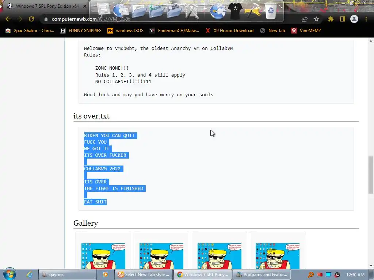This screenshot has width=374, height=280.
Task: Click the 'THE FIGHT IS FINISHED' line
Action: 114,188
